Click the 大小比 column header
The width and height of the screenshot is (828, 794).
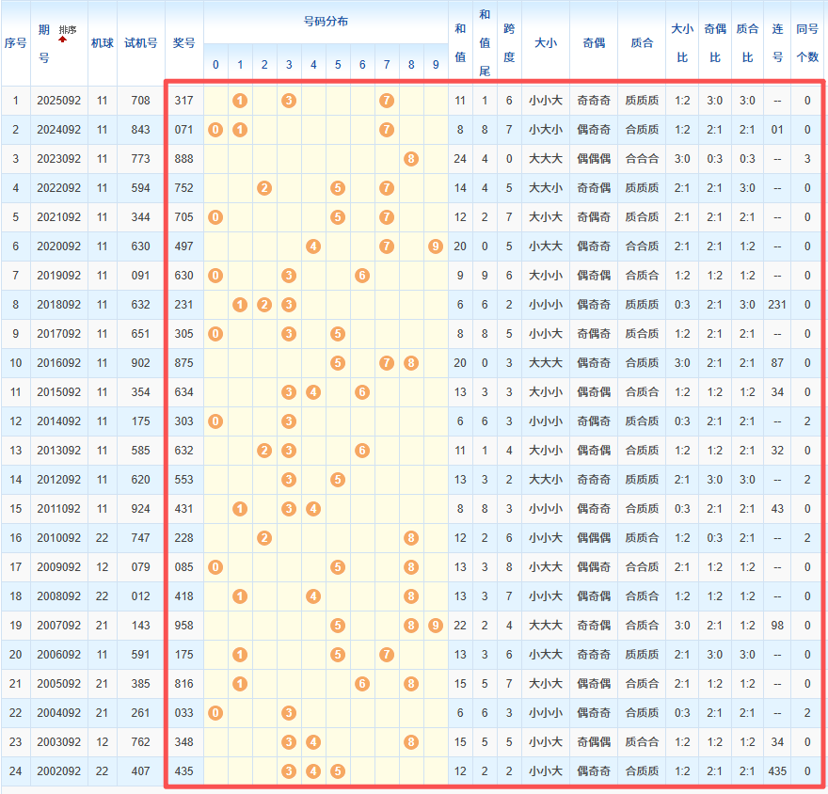(682, 42)
